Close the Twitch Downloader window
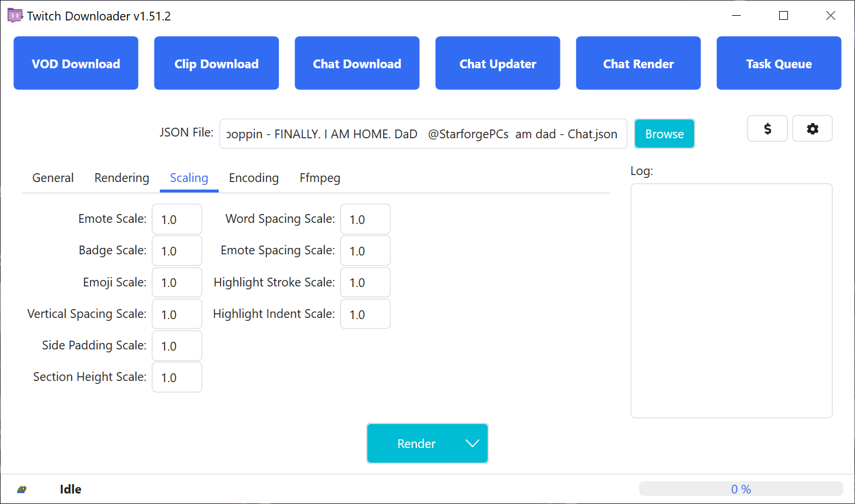 831,16
